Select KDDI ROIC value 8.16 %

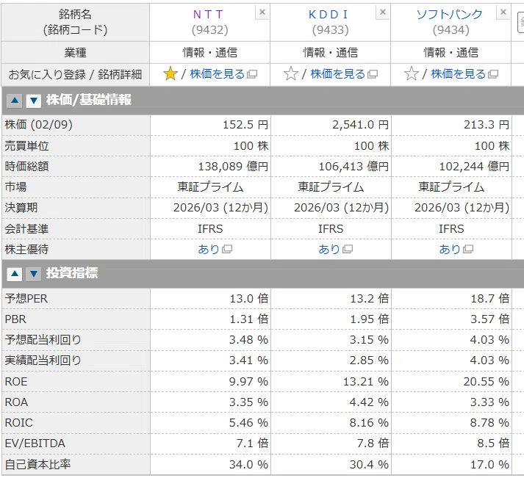(x=369, y=423)
